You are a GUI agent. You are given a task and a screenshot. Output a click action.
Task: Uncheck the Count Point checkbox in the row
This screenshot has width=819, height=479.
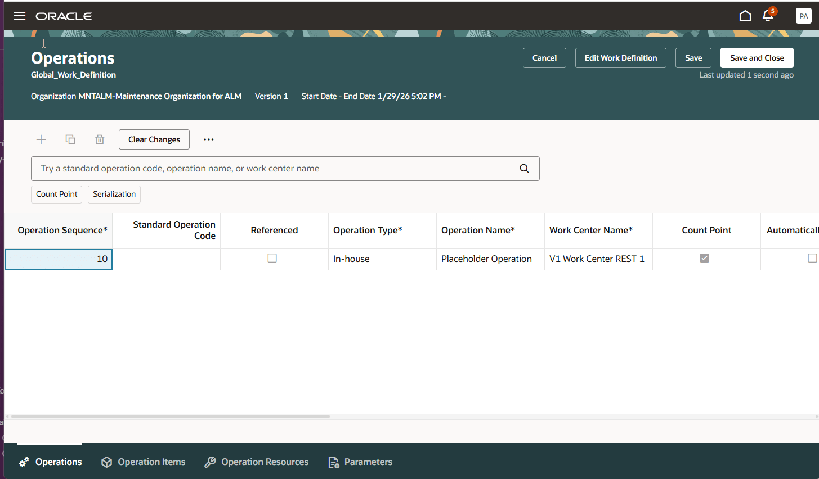point(705,257)
